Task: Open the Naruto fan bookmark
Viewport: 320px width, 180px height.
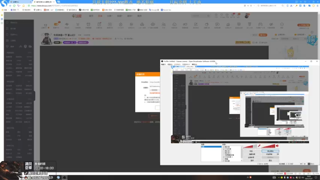Action: 166,10
